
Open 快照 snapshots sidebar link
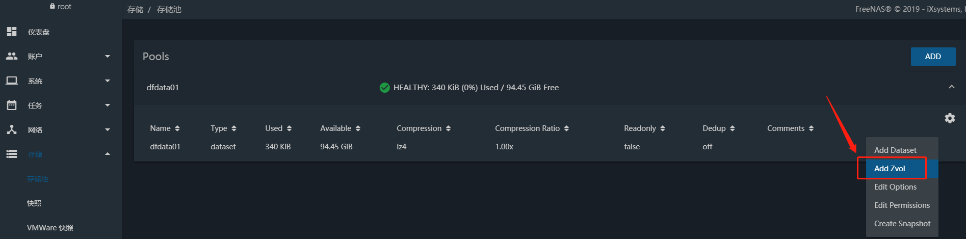click(34, 203)
